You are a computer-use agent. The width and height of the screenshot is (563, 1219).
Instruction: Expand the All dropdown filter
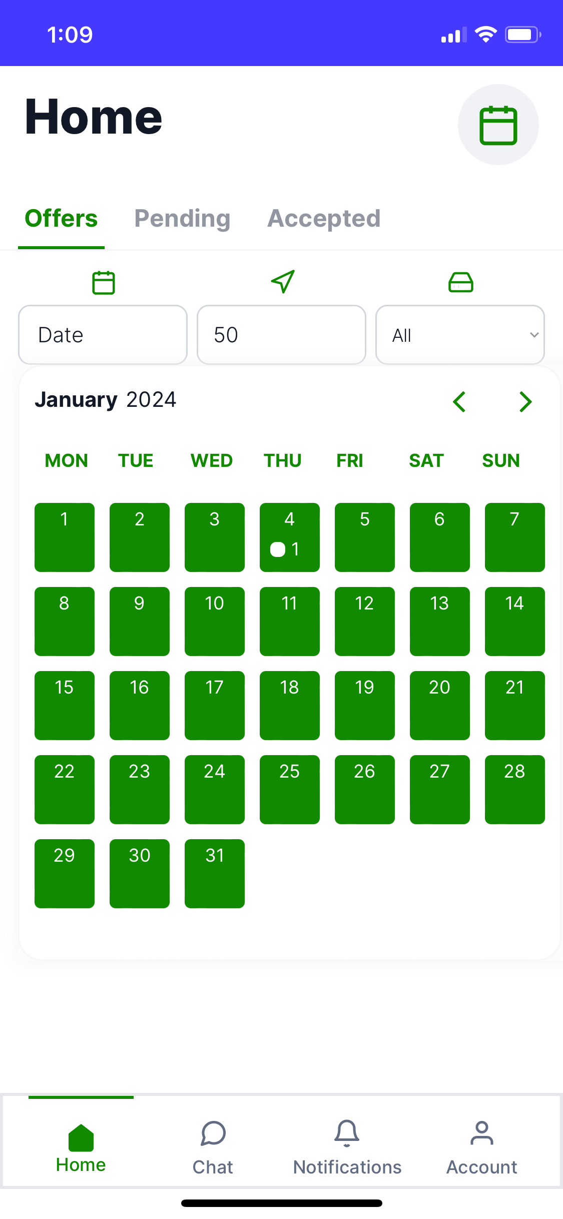(x=460, y=335)
